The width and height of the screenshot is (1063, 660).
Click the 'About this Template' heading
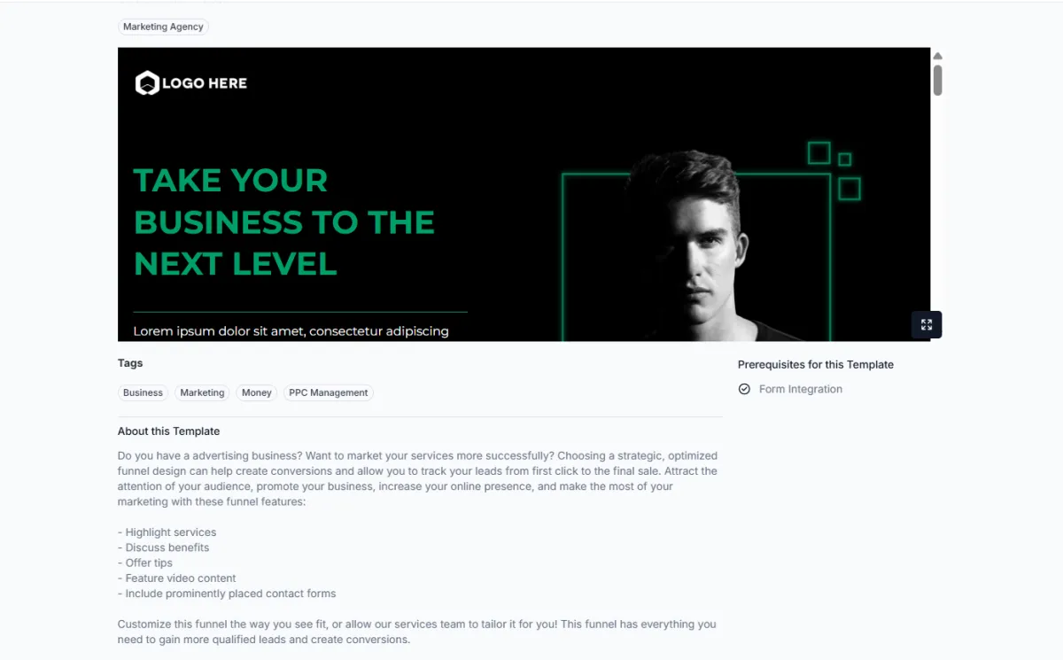tap(168, 431)
